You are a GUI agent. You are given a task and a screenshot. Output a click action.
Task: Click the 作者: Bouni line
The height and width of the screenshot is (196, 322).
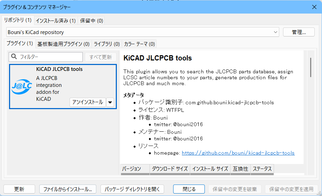pyautogui.click(x=153, y=117)
